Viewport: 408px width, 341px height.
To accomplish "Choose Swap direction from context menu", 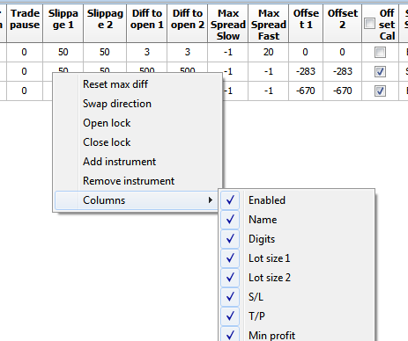I will click(x=137, y=104).
